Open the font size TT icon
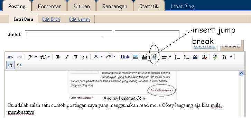 tap(43, 57)
